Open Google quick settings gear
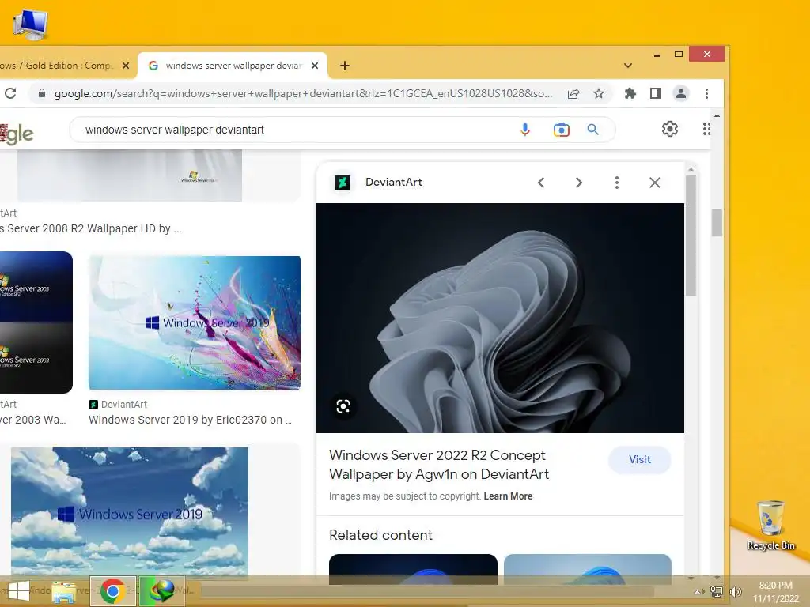This screenshot has height=607, width=810. point(670,129)
